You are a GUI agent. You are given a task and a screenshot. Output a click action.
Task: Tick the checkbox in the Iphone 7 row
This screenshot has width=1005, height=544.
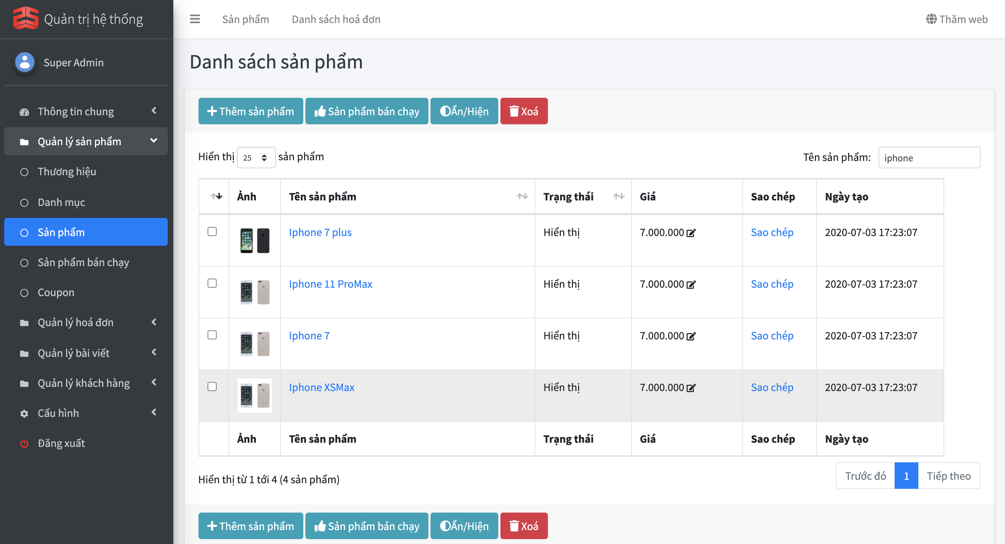(x=212, y=335)
